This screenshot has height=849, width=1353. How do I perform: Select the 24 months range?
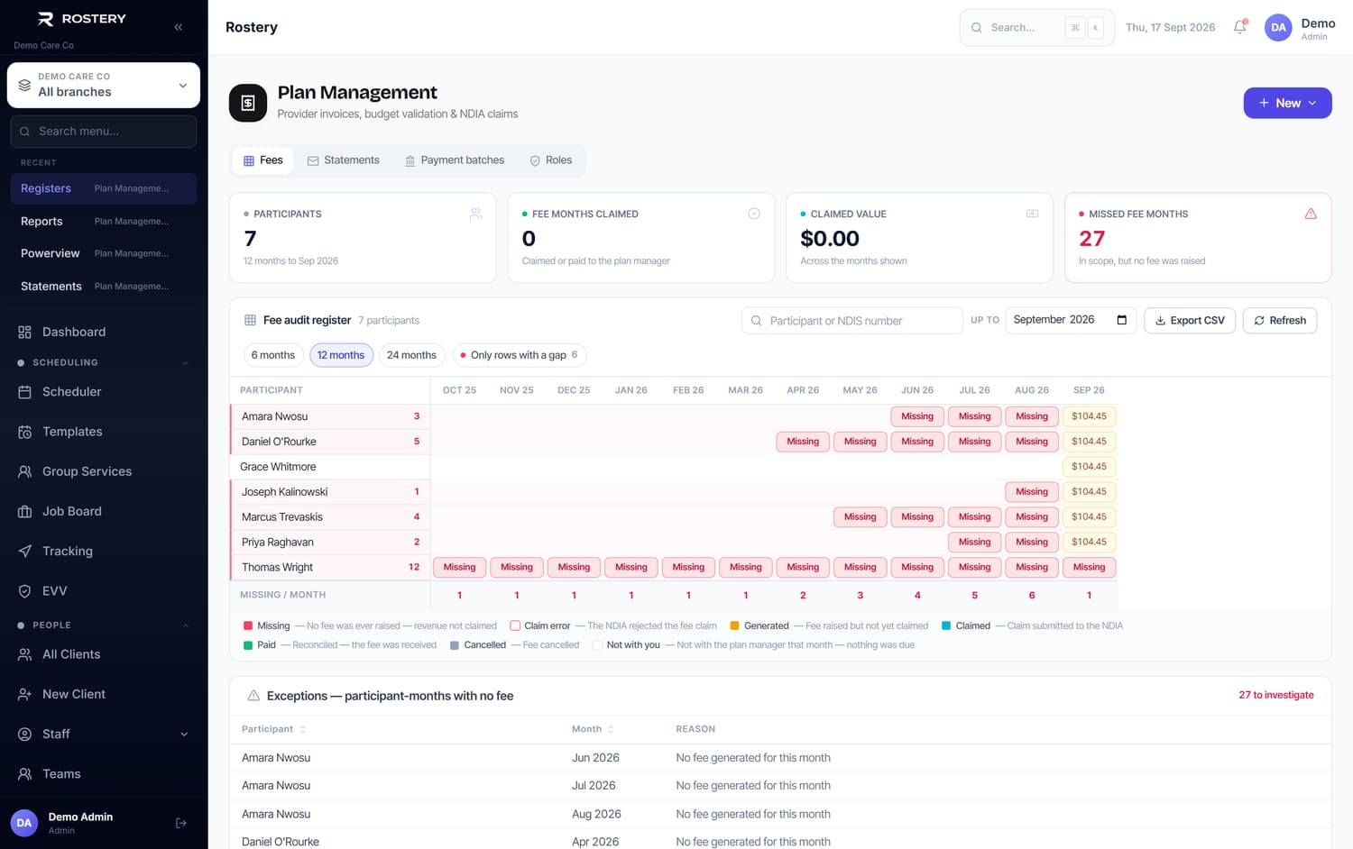coord(411,355)
